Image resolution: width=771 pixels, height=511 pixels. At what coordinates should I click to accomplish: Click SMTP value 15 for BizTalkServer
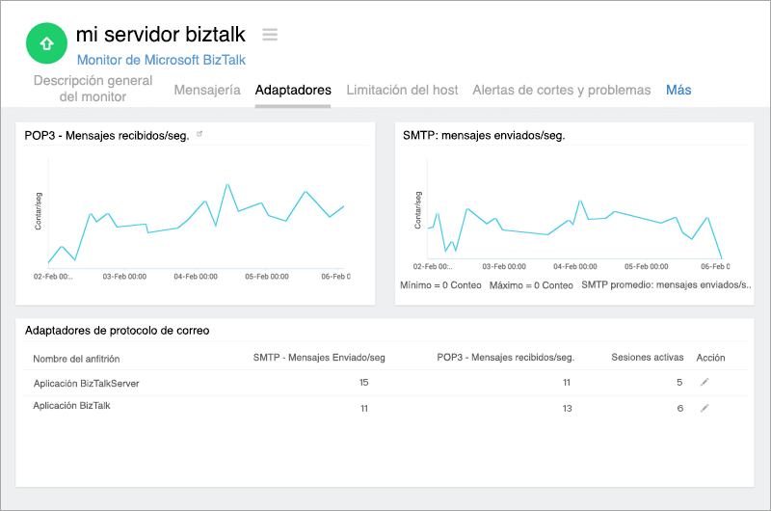point(364,383)
